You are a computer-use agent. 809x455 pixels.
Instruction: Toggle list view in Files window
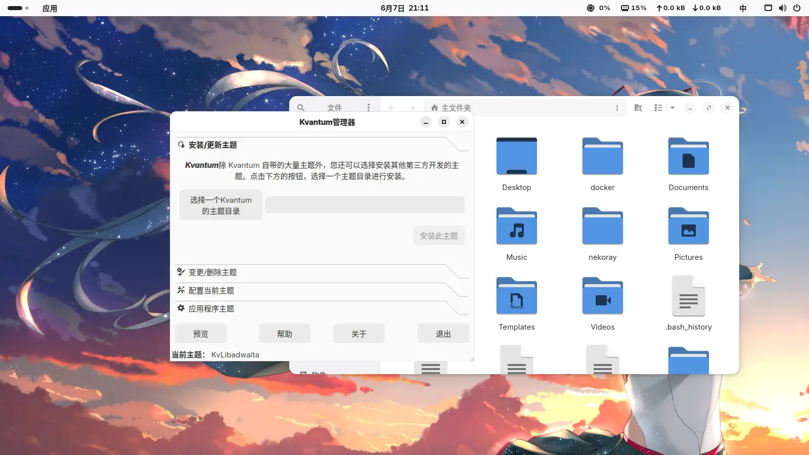pos(658,108)
